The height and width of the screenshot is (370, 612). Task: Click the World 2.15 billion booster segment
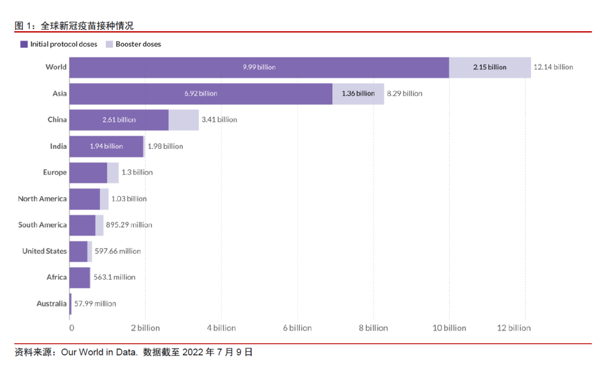point(489,68)
